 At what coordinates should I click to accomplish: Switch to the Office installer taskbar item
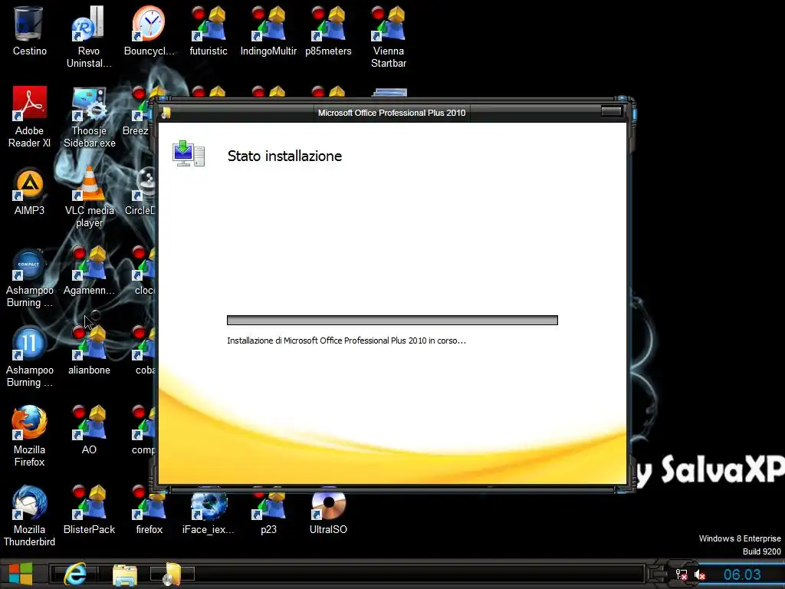click(172, 574)
